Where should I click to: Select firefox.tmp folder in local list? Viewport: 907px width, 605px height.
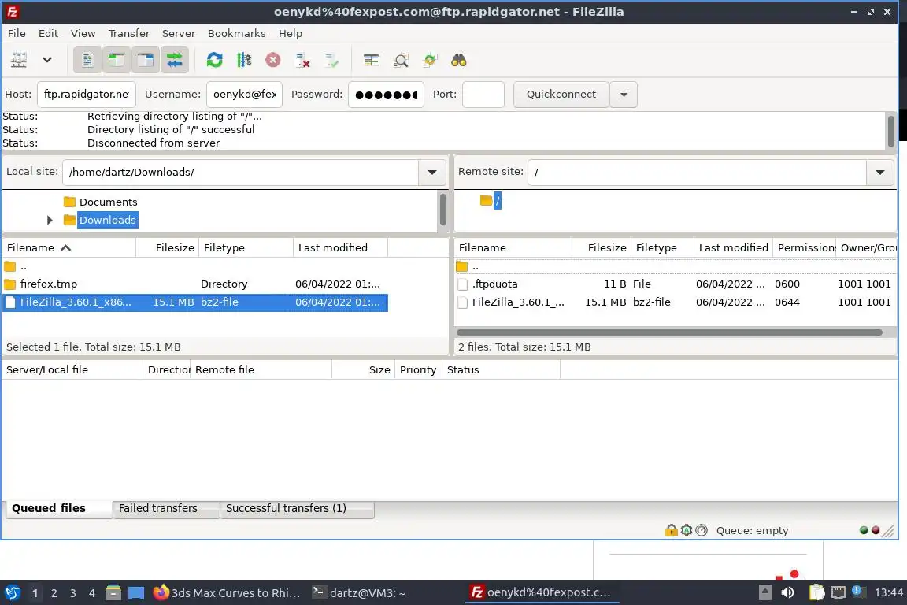click(195, 284)
